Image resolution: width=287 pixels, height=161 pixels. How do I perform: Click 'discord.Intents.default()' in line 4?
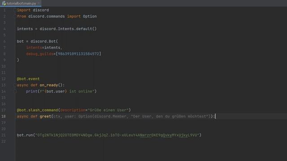coord(68,29)
